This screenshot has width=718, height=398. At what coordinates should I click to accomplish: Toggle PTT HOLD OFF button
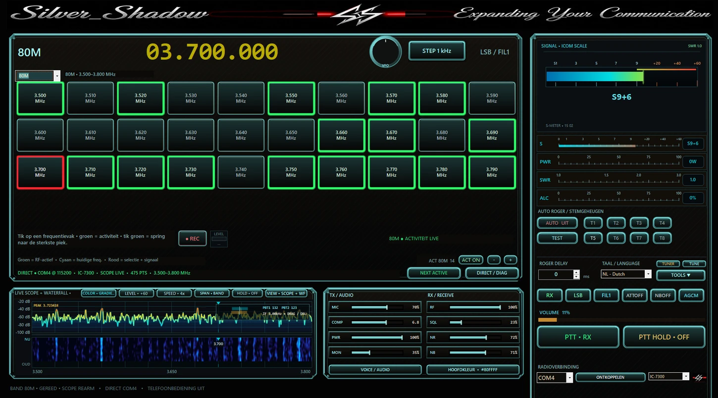[664, 337]
